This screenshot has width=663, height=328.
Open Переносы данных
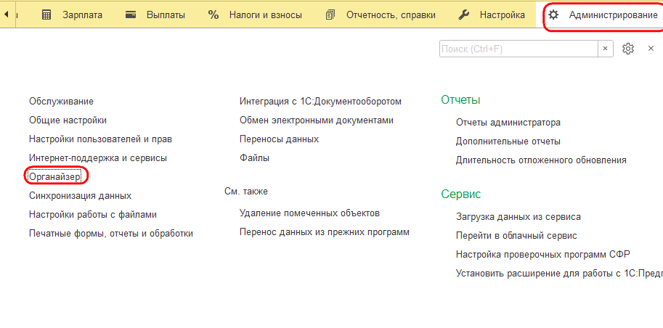pyautogui.click(x=279, y=139)
